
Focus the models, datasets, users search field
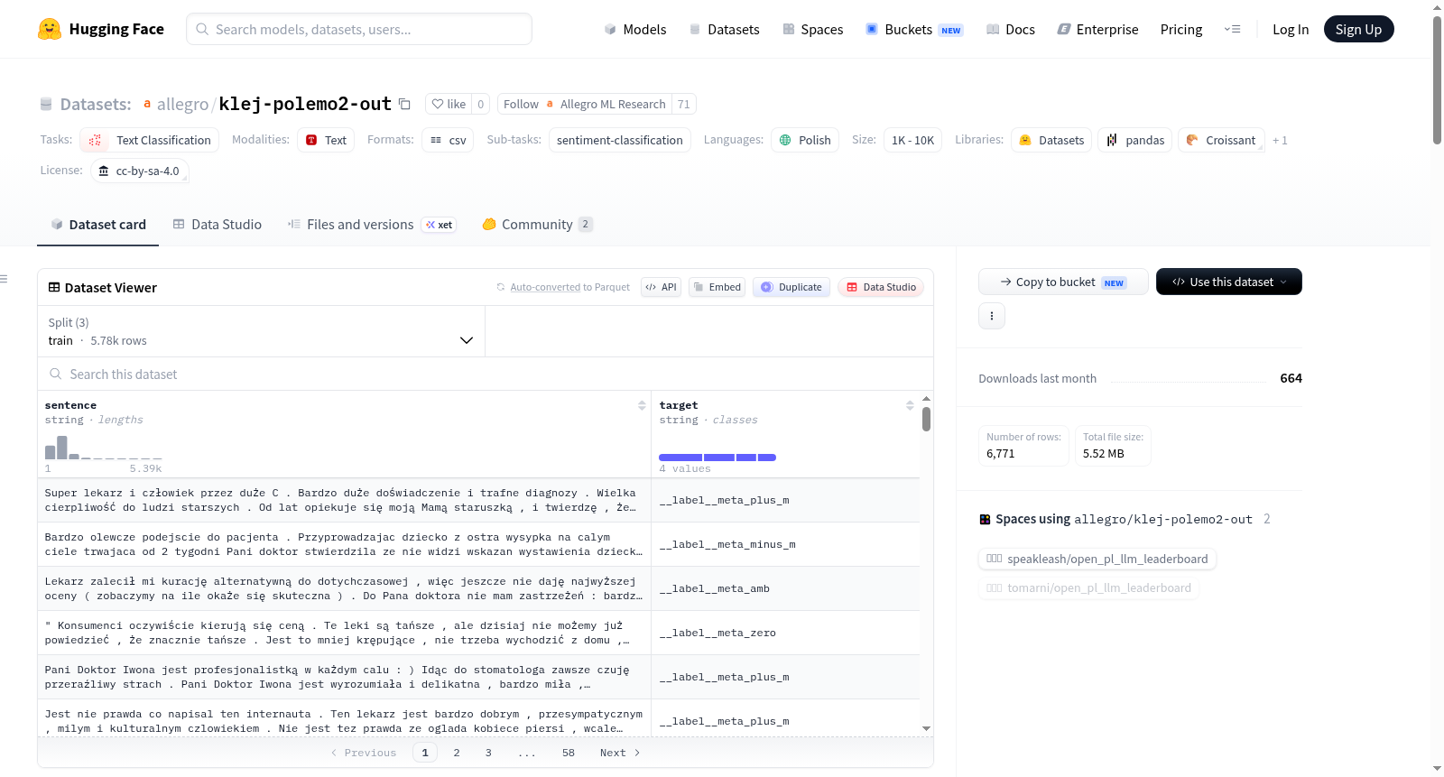pyautogui.click(x=359, y=29)
